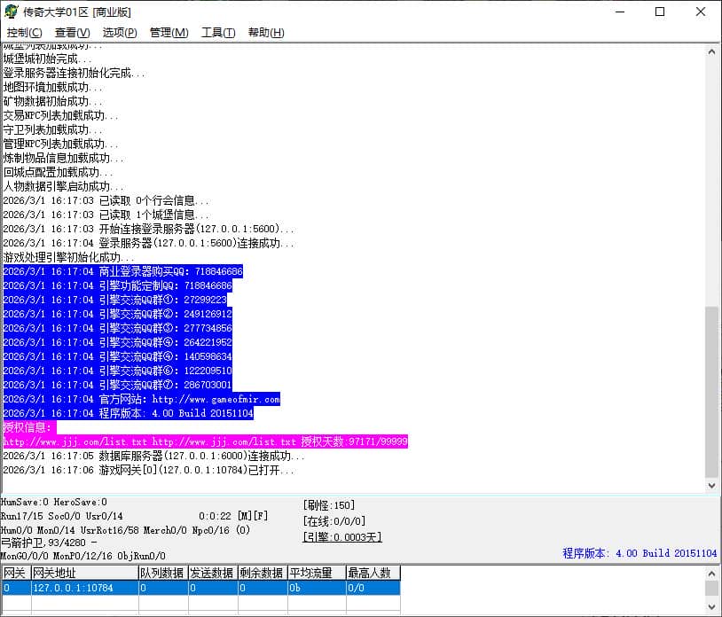Viewport: 722px width, 617px height.
Task: Click the 发送数据 column header
Action: [x=213, y=573]
